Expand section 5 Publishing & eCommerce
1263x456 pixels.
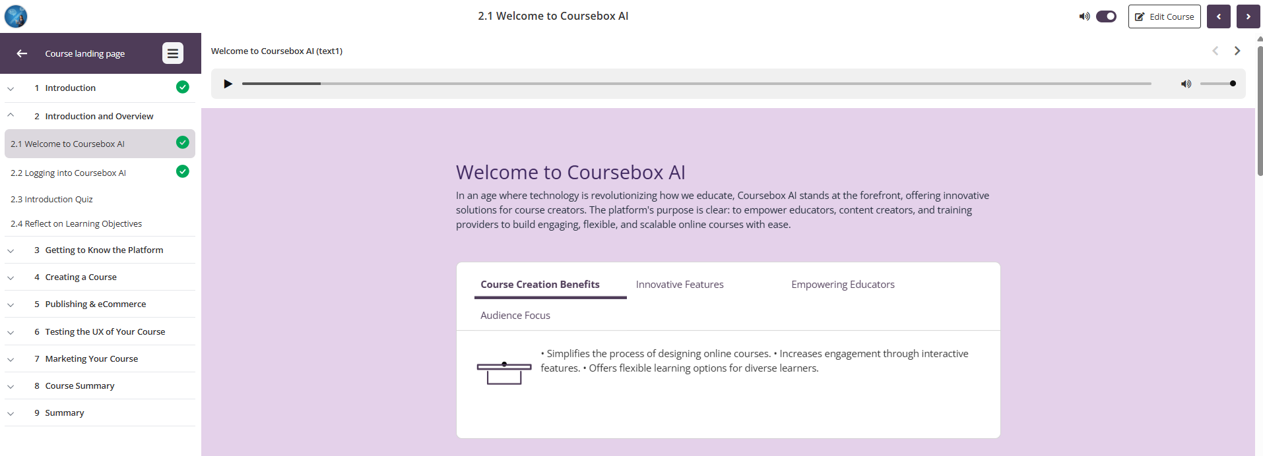[11, 304]
